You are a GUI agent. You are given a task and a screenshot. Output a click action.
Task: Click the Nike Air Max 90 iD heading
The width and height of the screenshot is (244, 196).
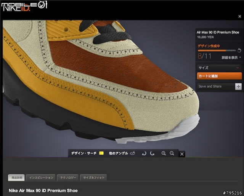pyautogui.click(x=43, y=191)
